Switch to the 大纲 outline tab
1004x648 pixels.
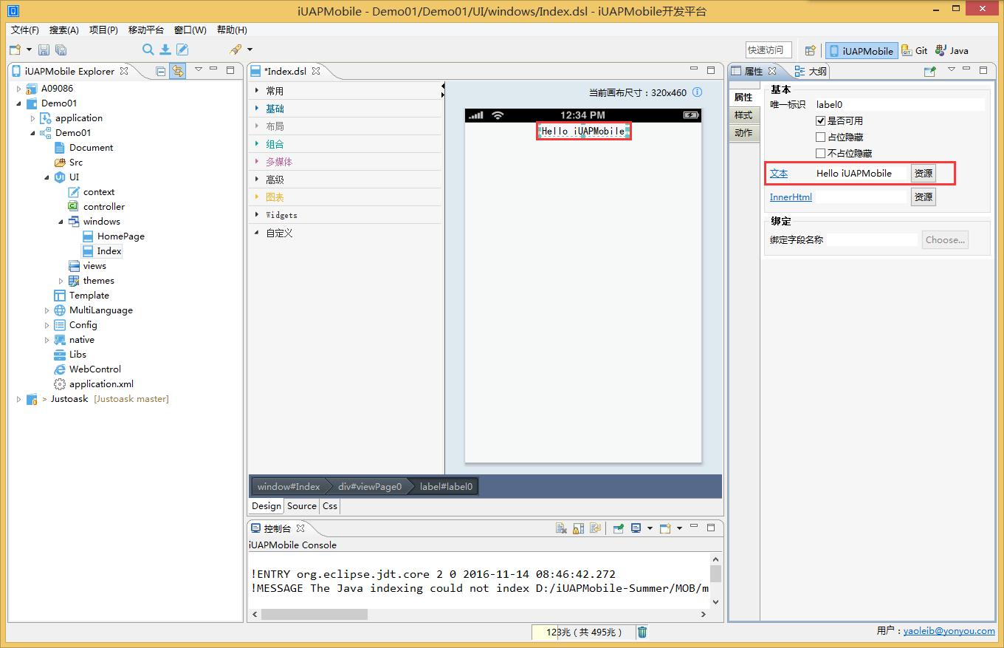point(811,71)
